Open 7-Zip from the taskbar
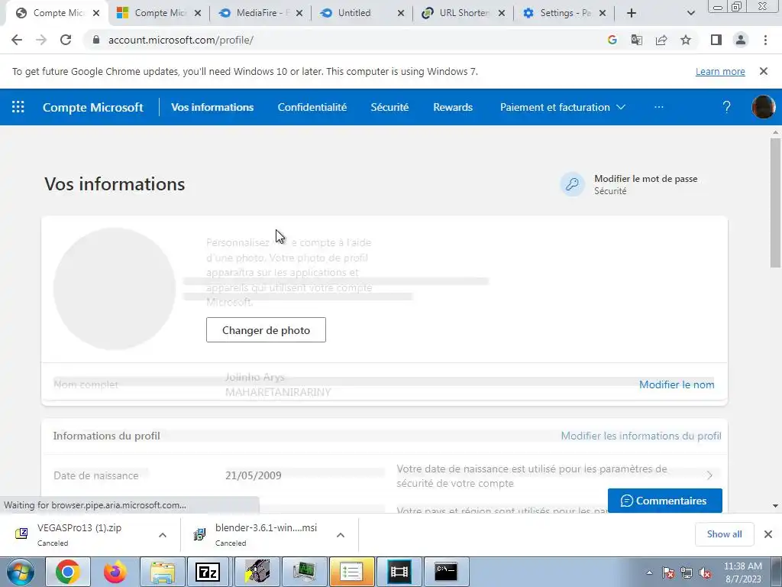 (x=209, y=572)
